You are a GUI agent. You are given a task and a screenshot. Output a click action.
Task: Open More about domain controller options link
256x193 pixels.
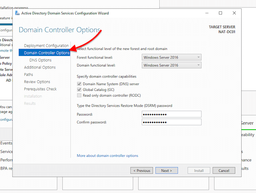(x=108, y=156)
